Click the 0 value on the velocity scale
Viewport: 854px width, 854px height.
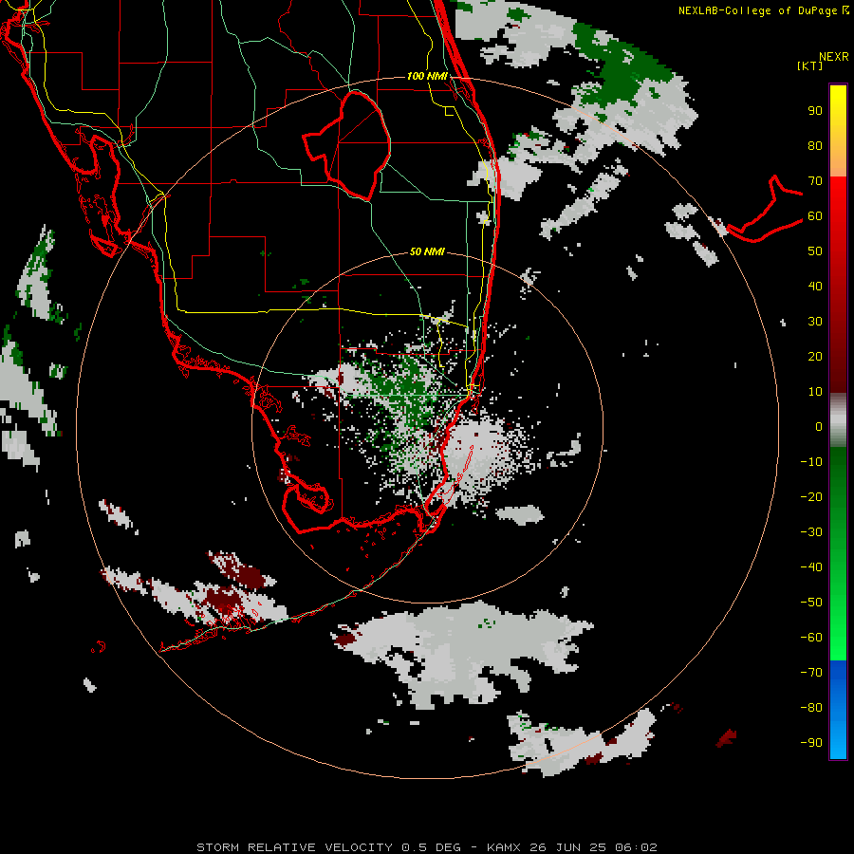[819, 427]
